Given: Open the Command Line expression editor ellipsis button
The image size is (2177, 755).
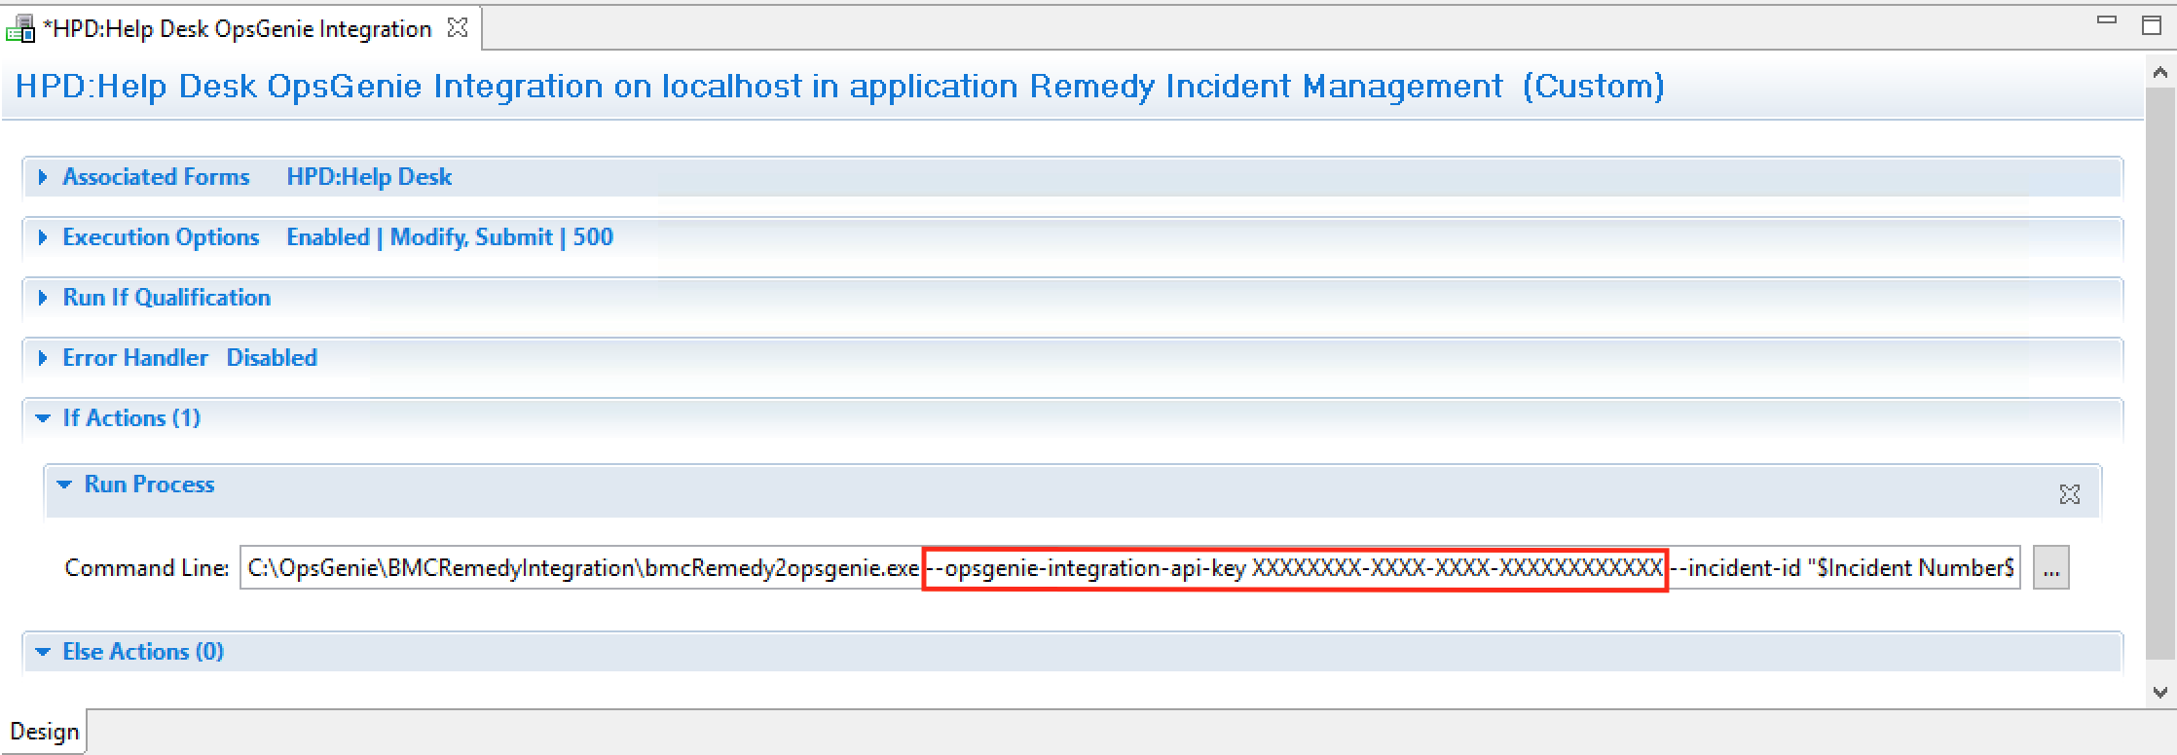Looking at the screenshot, I should [2050, 568].
